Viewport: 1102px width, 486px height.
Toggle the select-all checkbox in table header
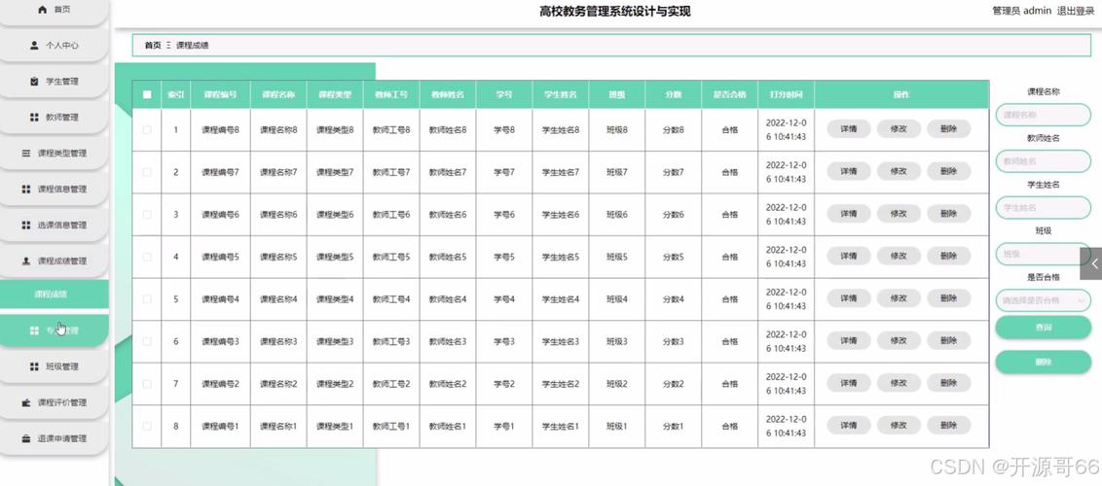tap(147, 94)
